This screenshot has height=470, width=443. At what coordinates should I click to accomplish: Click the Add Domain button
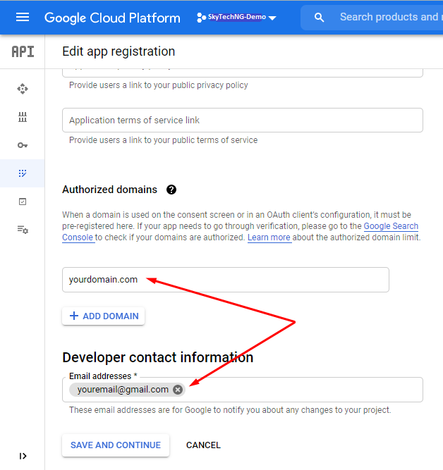104,316
